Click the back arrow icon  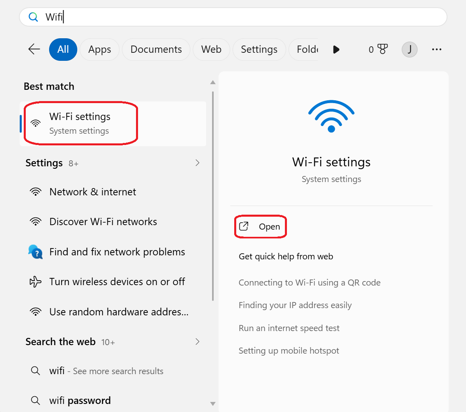pos(34,49)
